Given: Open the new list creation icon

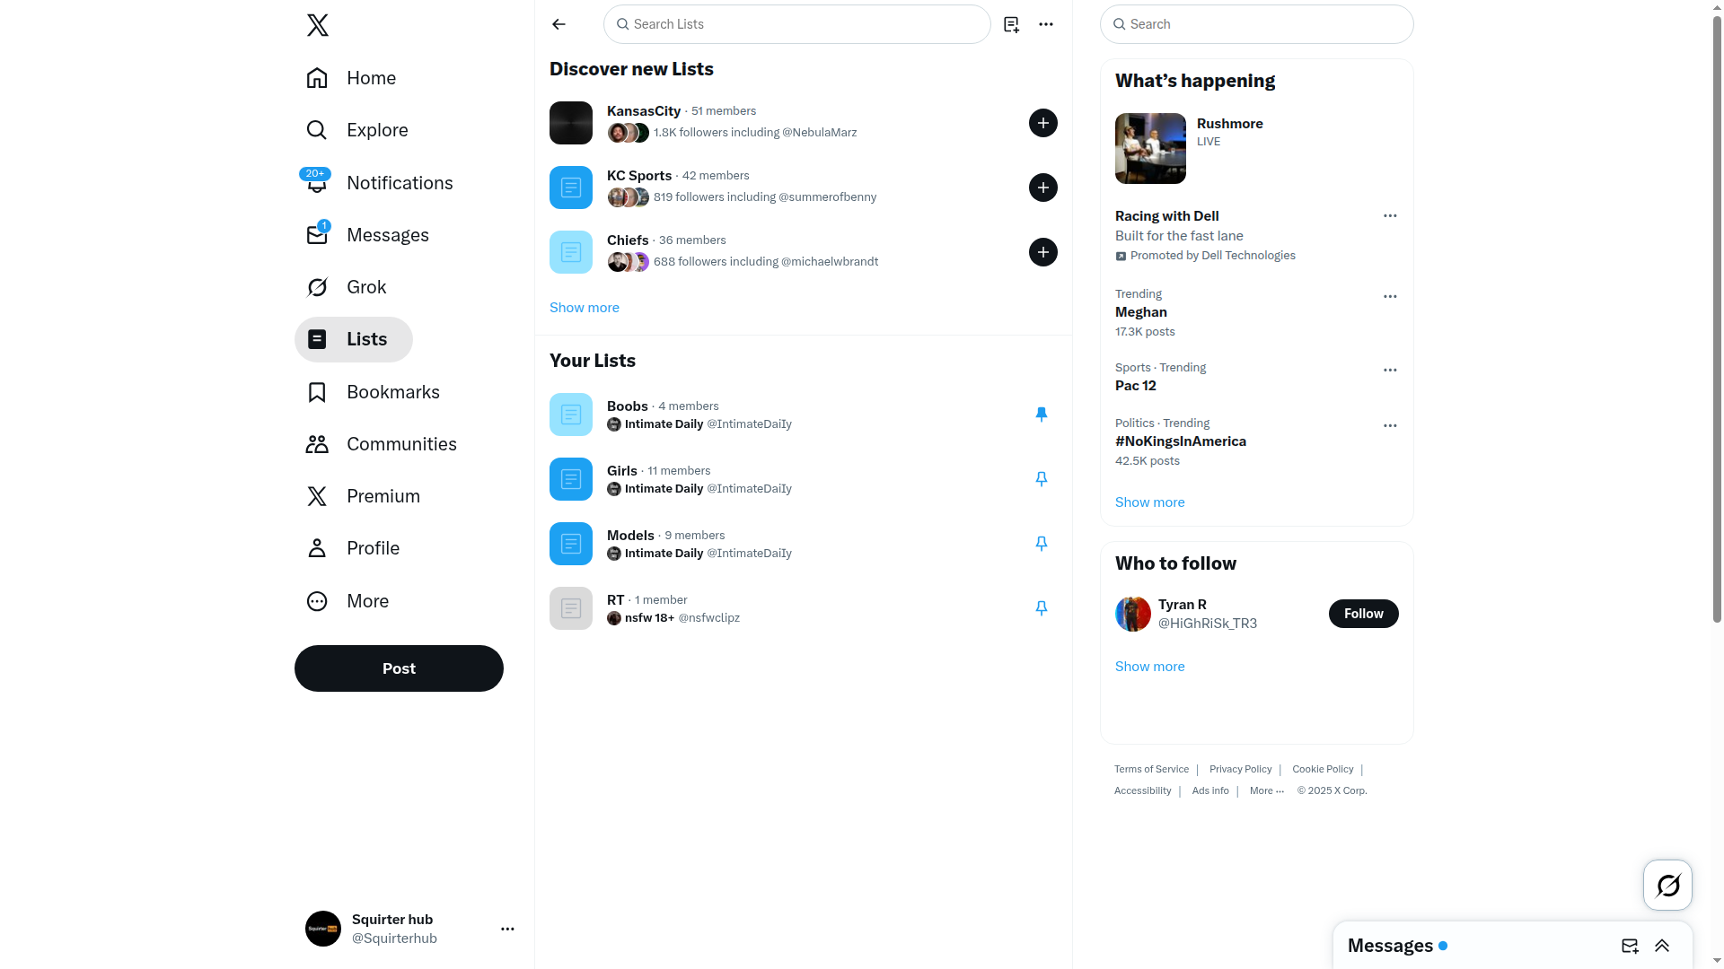Looking at the screenshot, I should click(1011, 24).
